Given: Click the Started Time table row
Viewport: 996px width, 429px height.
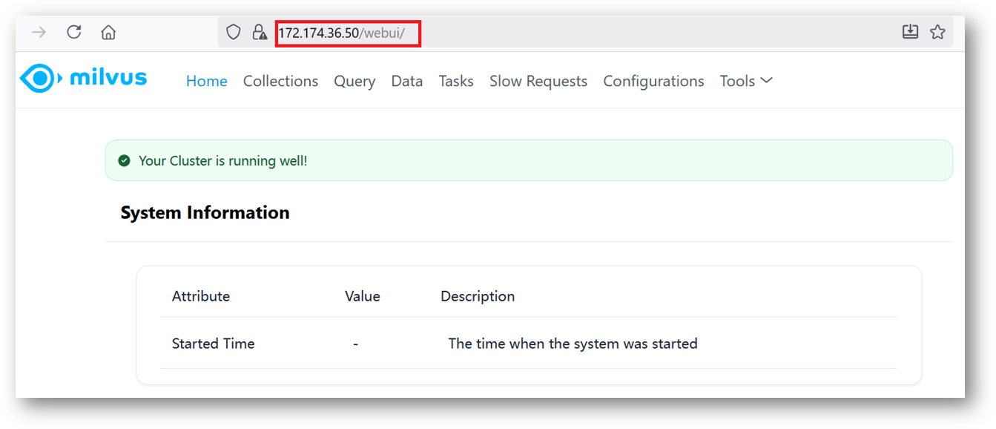Looking at the screenshot, I should coord(214,344).
